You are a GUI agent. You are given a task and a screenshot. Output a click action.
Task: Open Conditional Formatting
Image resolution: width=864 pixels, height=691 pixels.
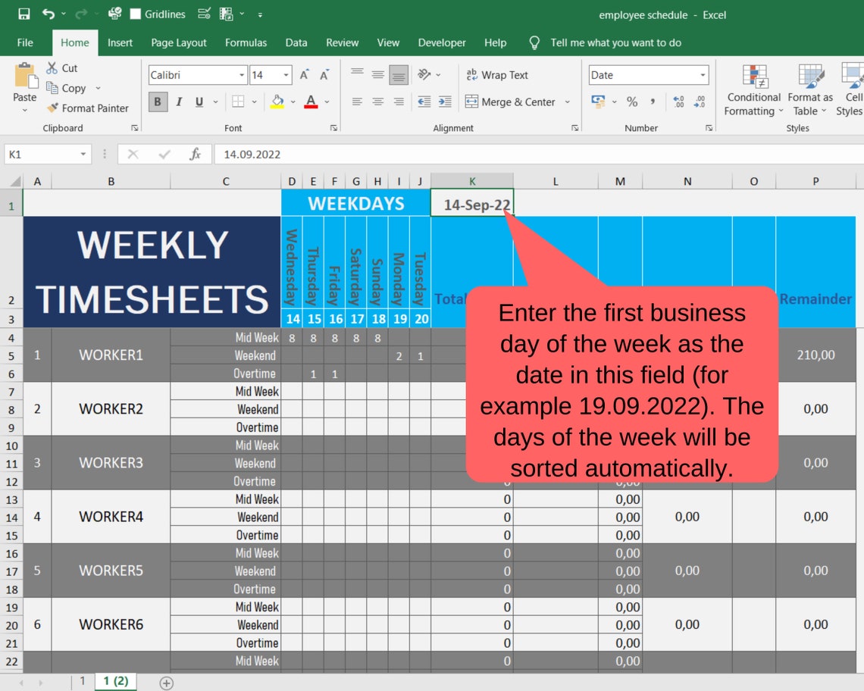click(x=753, y=91)
